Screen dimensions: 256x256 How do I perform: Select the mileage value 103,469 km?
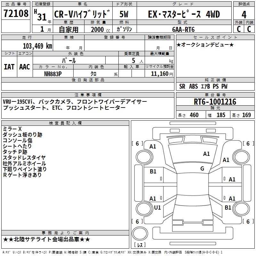pyautogui.click(x=37, y=46)
